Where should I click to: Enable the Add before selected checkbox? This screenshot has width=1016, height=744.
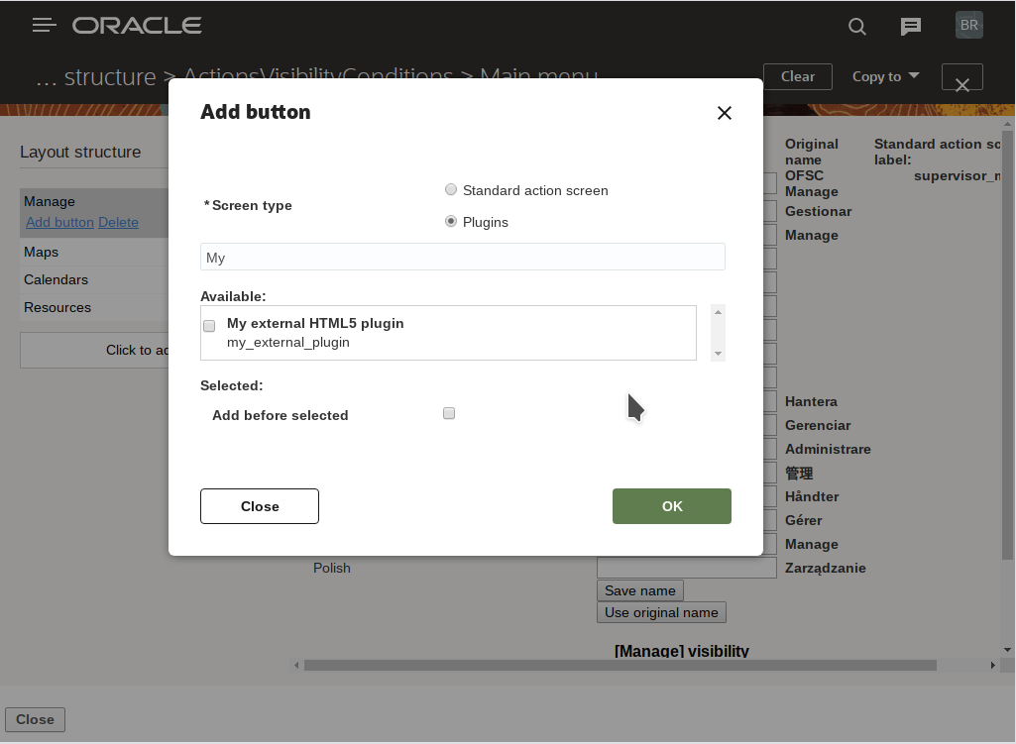[x=449, y=413]
